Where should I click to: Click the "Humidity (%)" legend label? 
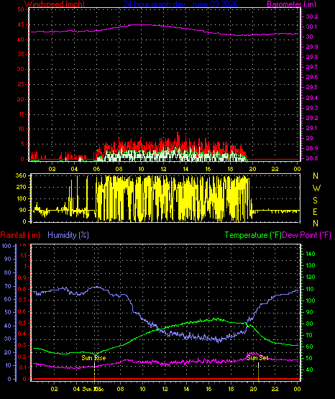click(x=68, y=235)
